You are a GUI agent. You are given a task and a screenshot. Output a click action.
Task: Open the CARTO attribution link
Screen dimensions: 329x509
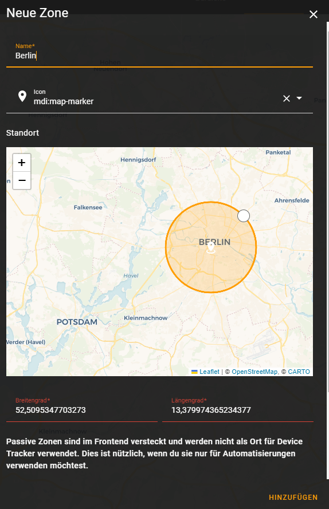pos(299,372)
